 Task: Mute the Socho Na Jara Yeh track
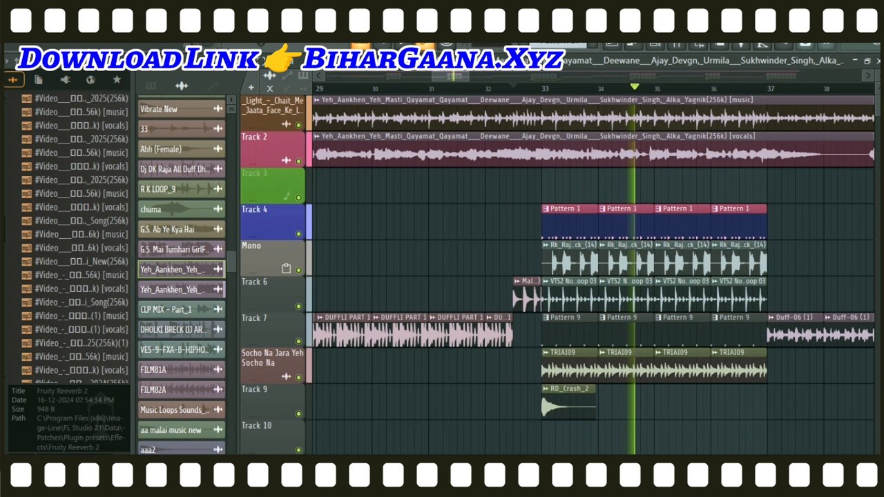298,378
